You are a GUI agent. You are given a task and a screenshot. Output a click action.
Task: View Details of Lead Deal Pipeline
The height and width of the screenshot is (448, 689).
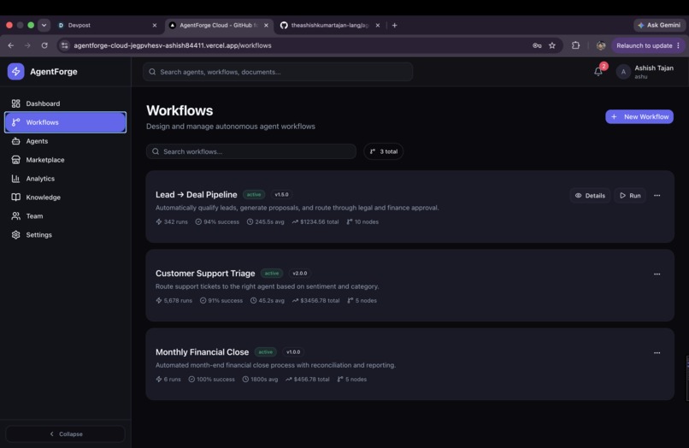590,195
